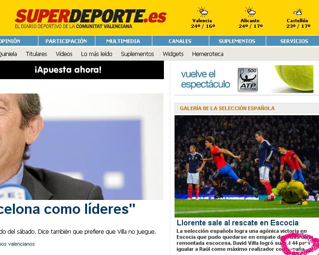The image size is (319, 255).
Task: Open the Servicios nav tab
Action: [293, 41]
